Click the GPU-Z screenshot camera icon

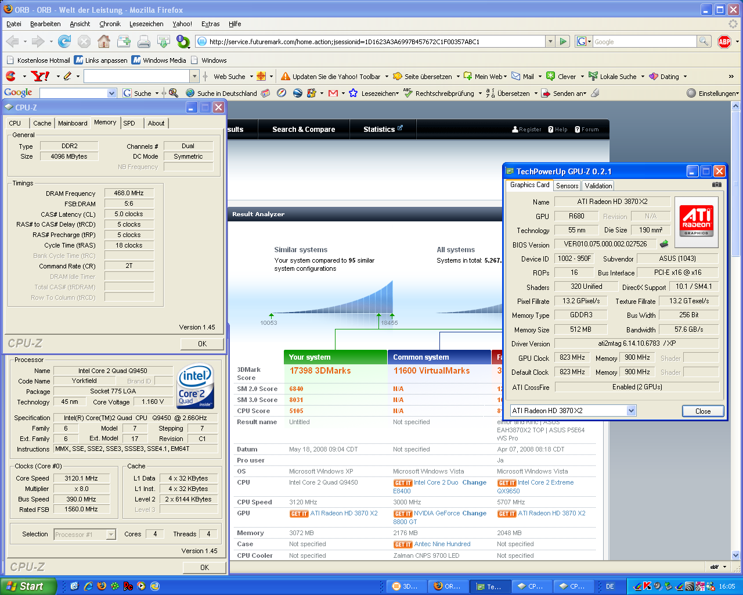coord(717,185)
